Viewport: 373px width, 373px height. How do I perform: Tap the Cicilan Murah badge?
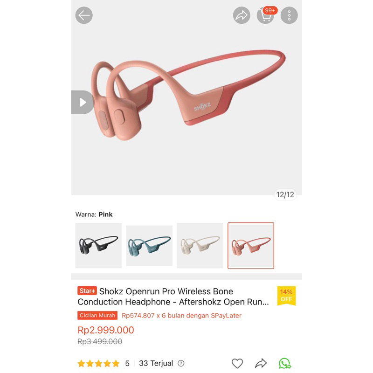pyautogui.click(x=97, y=316)
